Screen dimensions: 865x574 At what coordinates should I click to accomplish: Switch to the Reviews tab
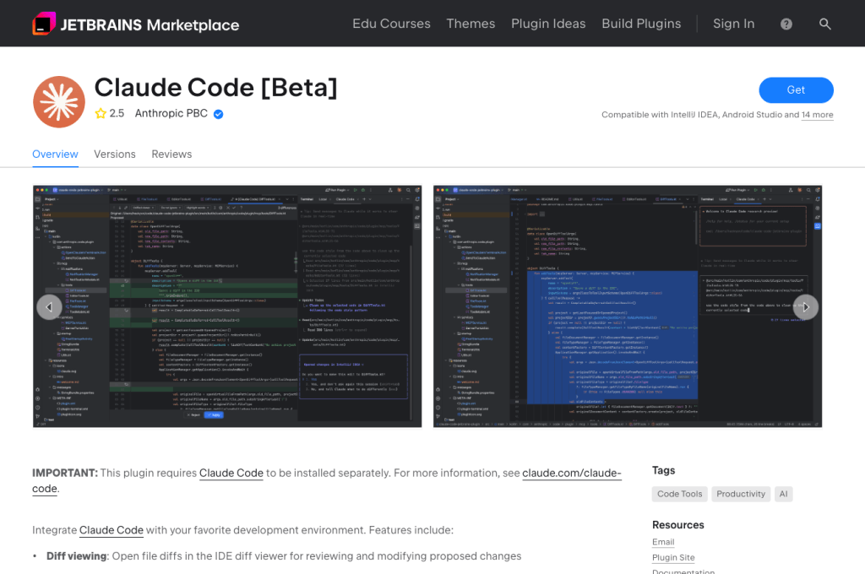(x=171, y=154)
